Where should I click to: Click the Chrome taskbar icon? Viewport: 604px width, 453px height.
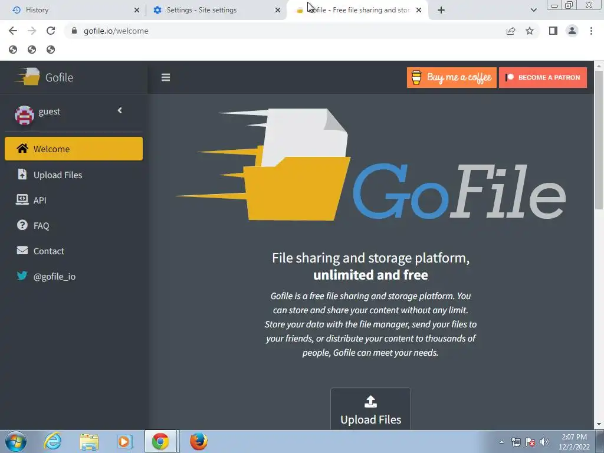[x=160, y=441]
